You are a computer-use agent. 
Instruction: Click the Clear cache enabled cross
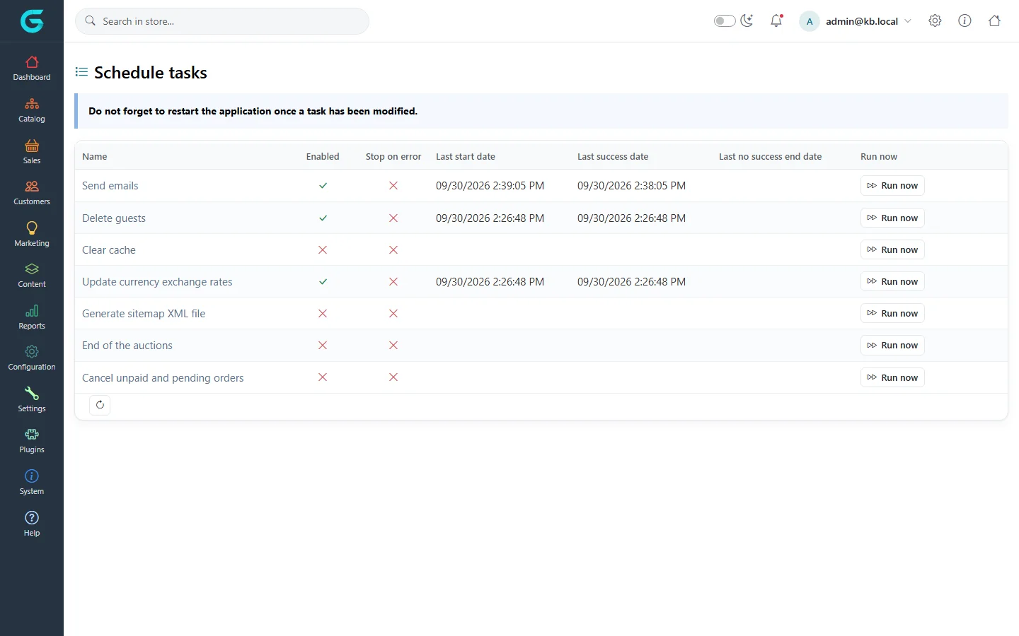point(323,250)
